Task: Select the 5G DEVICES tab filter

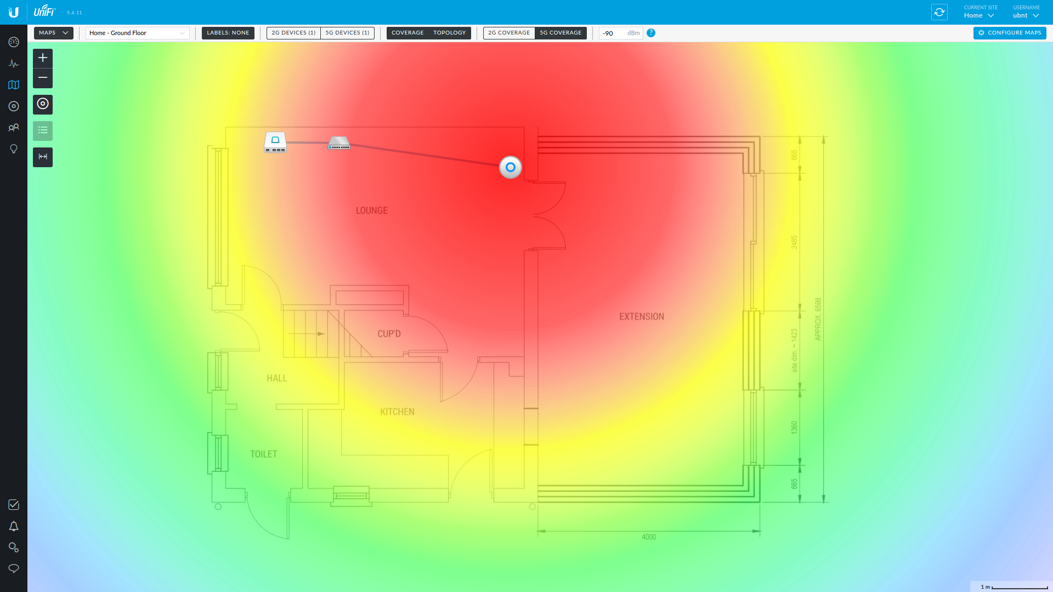Action: pyautogui.click(x=347, y=32)
